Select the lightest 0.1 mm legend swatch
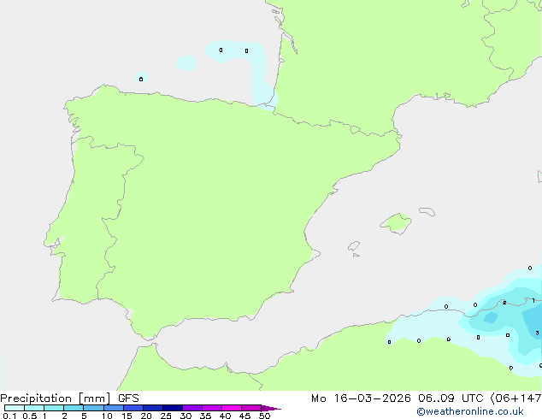Viewport: 542px width, 419px height. coord(14,408)
